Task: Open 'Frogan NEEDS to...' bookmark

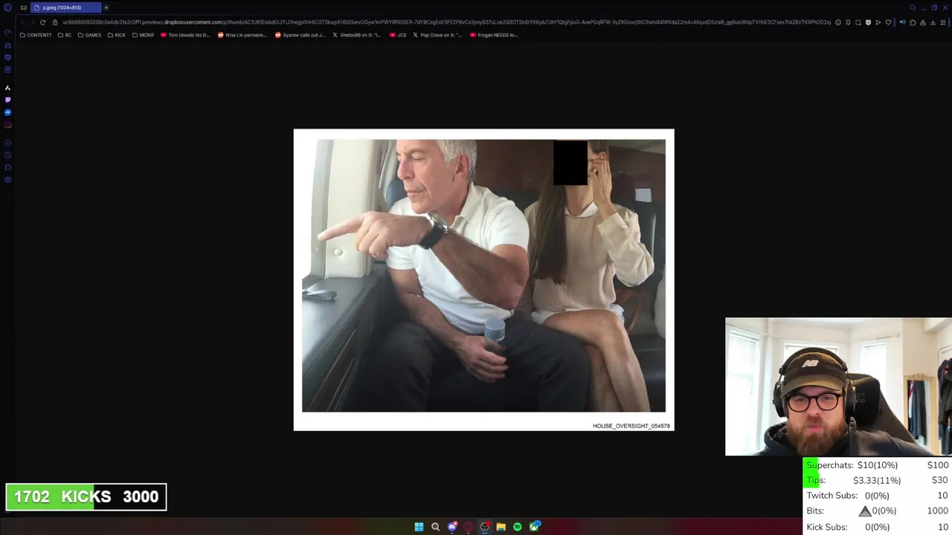Action: pos(494,35)
